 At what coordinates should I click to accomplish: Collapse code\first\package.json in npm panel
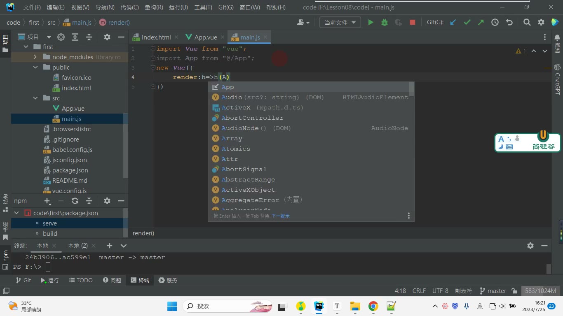click(16, 213)
